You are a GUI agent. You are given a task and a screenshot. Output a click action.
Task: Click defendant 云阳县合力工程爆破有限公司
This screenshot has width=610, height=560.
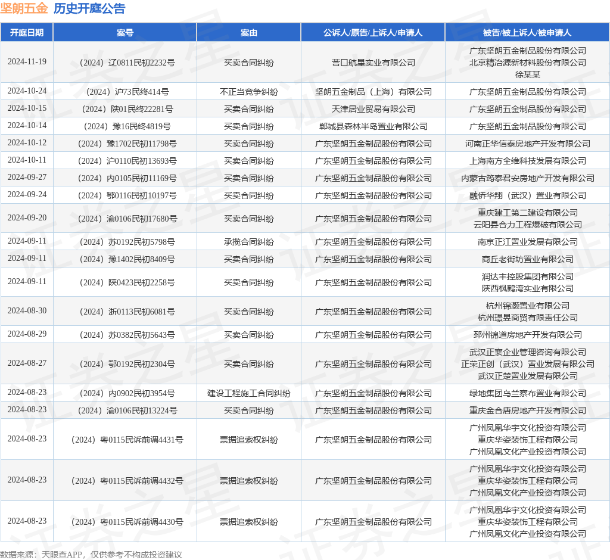[528, 225]
